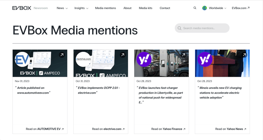Click arrow after Read on Yahoo Finance
263x140 pixels.
pyautogui.click(x=184, y=129)
